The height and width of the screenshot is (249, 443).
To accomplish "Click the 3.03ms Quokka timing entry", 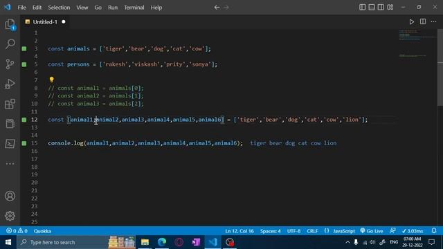I will pyautogui.click(x=413, y=231).
